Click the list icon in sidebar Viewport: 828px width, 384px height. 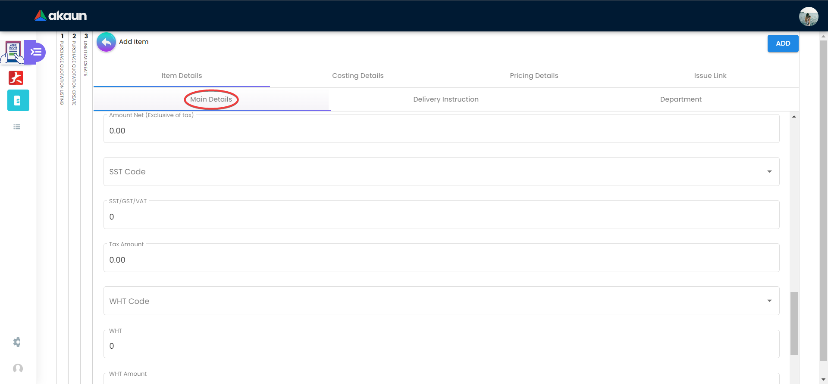[17, 127]
